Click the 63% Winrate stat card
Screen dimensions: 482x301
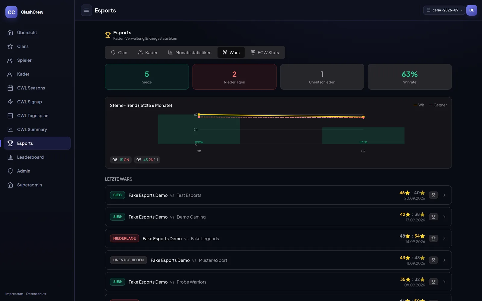(410, 77)
